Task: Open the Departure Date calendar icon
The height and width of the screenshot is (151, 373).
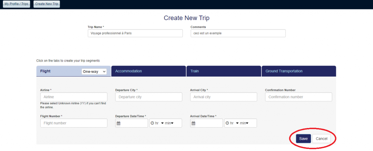Action: pyautogui.click(x=118, y=123)
